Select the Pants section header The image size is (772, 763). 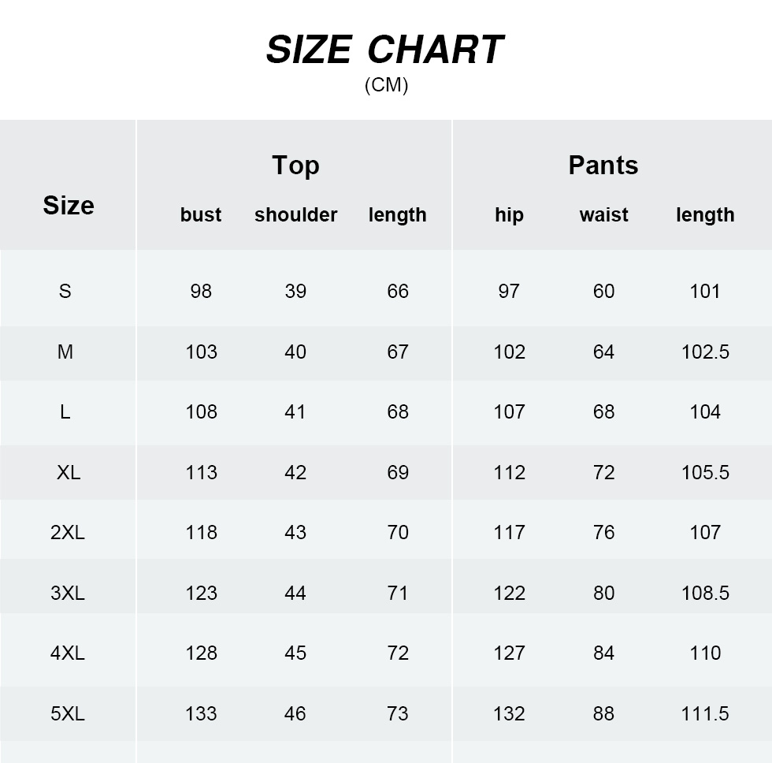[x=603, y=166]
